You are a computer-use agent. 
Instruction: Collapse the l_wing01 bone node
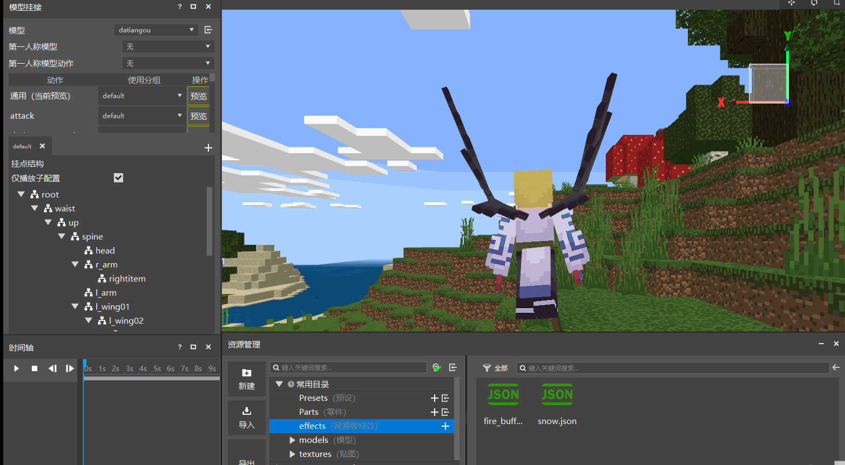tap(75, 306)
